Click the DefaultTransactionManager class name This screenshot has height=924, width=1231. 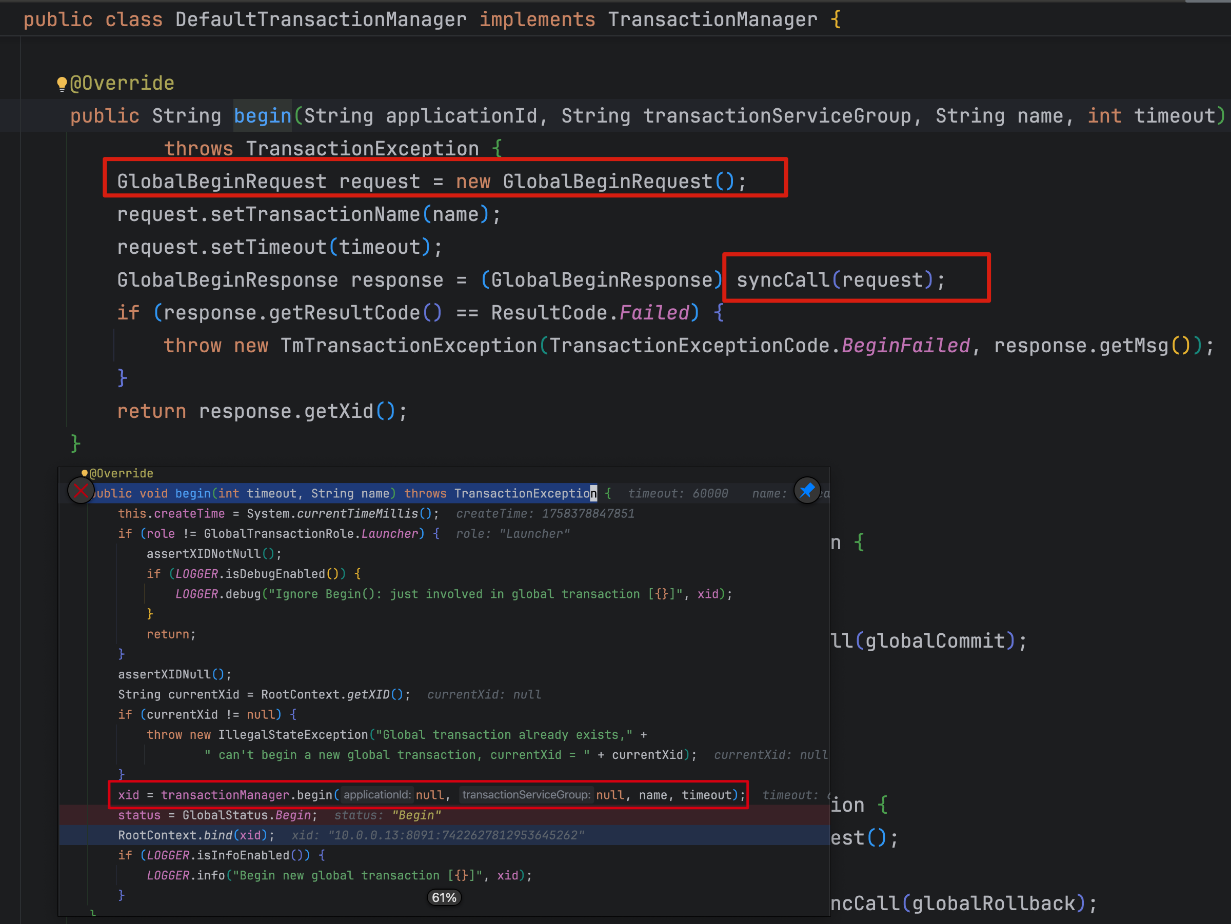(321, 19)
